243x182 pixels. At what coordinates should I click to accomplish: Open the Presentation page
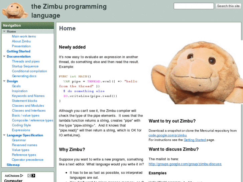click(x=21, y=46)
